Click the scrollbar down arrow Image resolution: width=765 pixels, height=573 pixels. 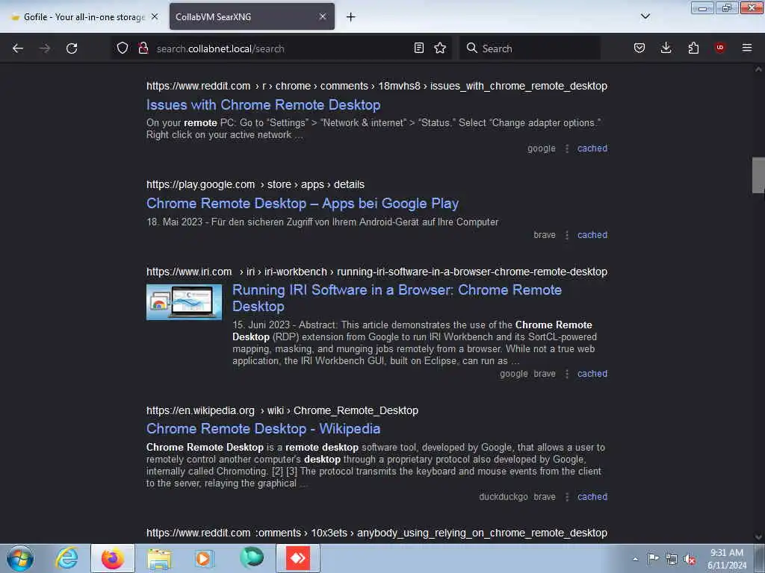[x=758, y=537]
